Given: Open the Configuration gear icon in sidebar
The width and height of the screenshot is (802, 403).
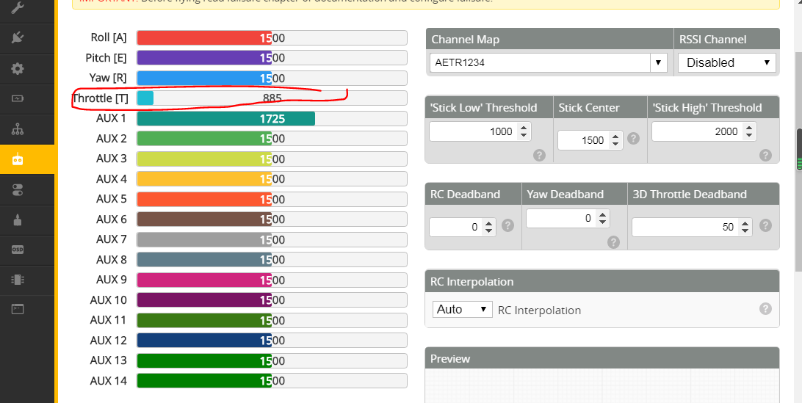Looking at the screenshot, I should (x=18, y=68).
